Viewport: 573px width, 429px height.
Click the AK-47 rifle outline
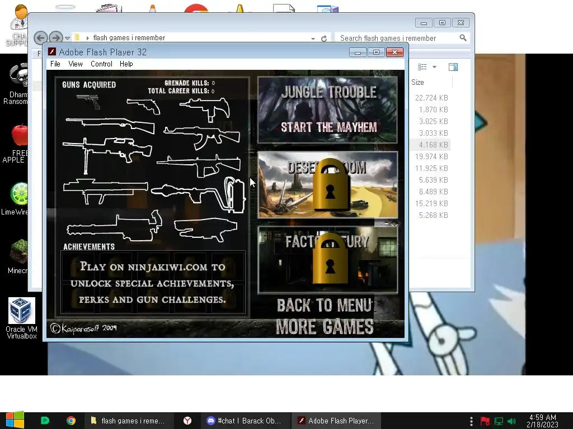[x=201, y=138]
